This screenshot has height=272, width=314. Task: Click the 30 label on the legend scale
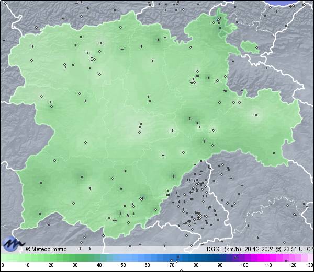(x=75, y=265)
